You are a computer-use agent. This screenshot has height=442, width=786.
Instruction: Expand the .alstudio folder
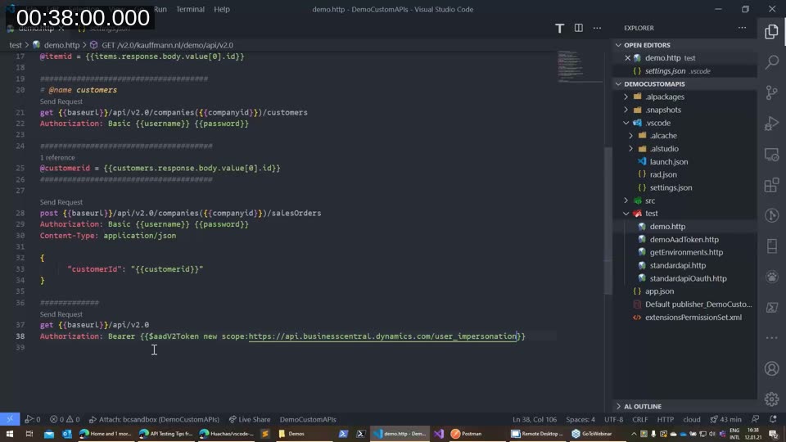coord(664,149)
